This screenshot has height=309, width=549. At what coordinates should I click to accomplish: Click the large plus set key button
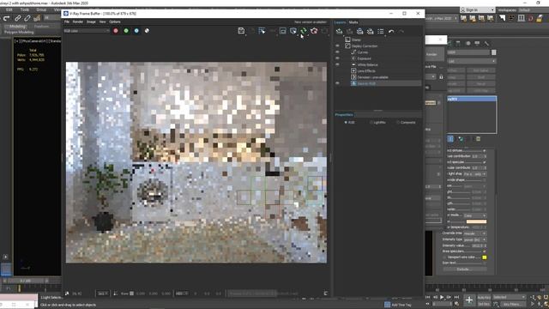pyautogui.click(x=469, y=300)
